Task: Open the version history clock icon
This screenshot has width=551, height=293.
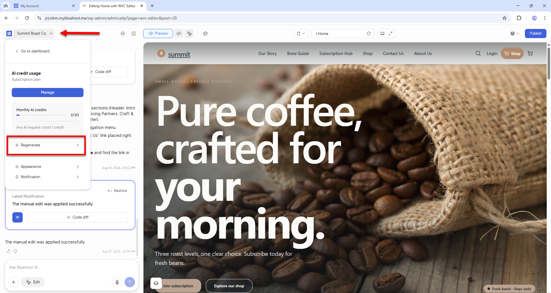Action: pos(123,34)
